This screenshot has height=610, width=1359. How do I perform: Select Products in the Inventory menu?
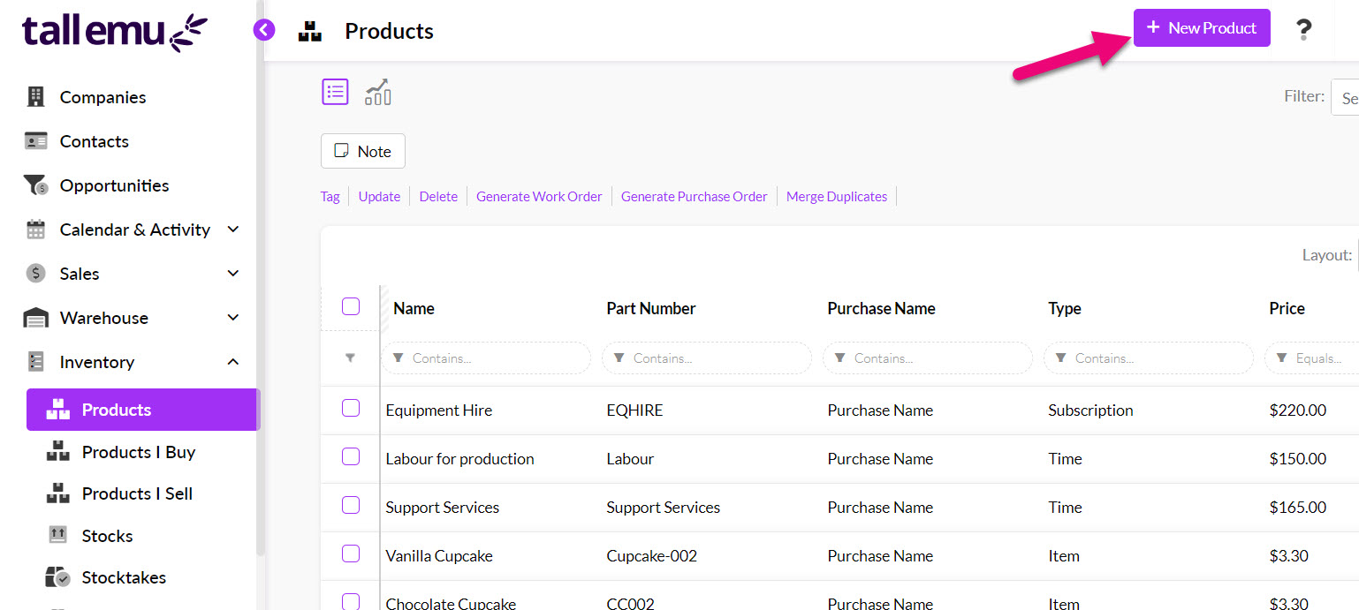point(143,410)
